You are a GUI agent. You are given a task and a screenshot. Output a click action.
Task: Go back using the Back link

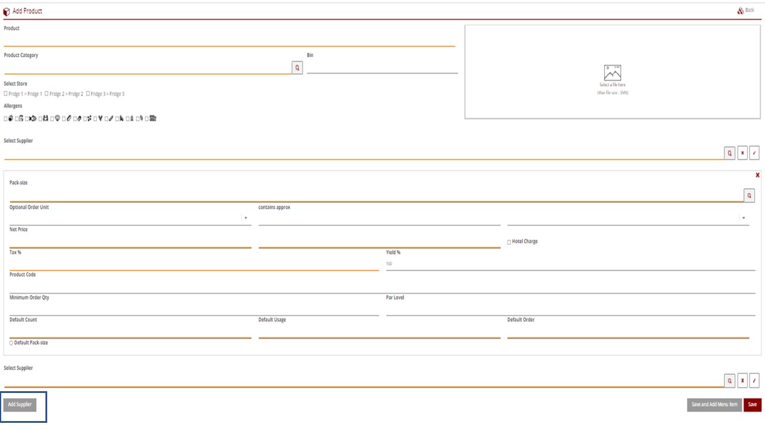[x=746, y=10]
